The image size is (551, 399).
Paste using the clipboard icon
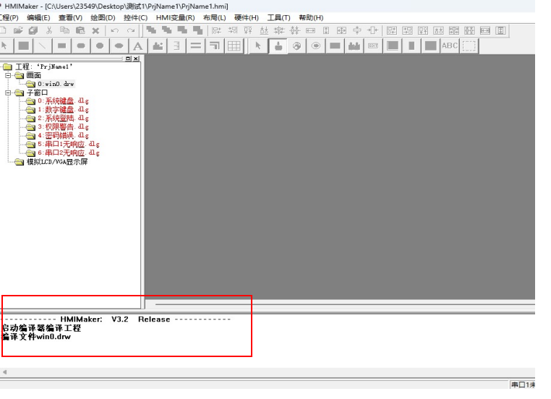pyautogui.click(x=80, y=30)
